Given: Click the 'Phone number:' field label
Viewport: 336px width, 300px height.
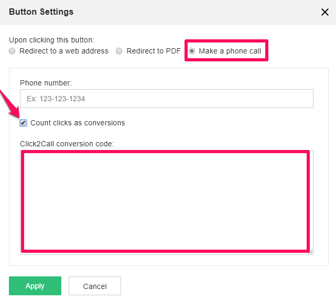Looking at the screenshot, I should (x=46, y=83).
